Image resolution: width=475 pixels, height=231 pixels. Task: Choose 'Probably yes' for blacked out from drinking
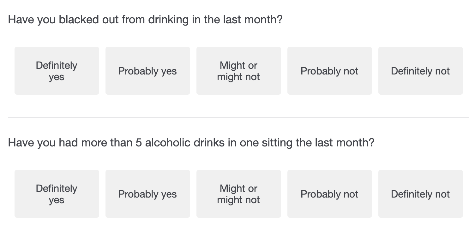coord(148,71)
